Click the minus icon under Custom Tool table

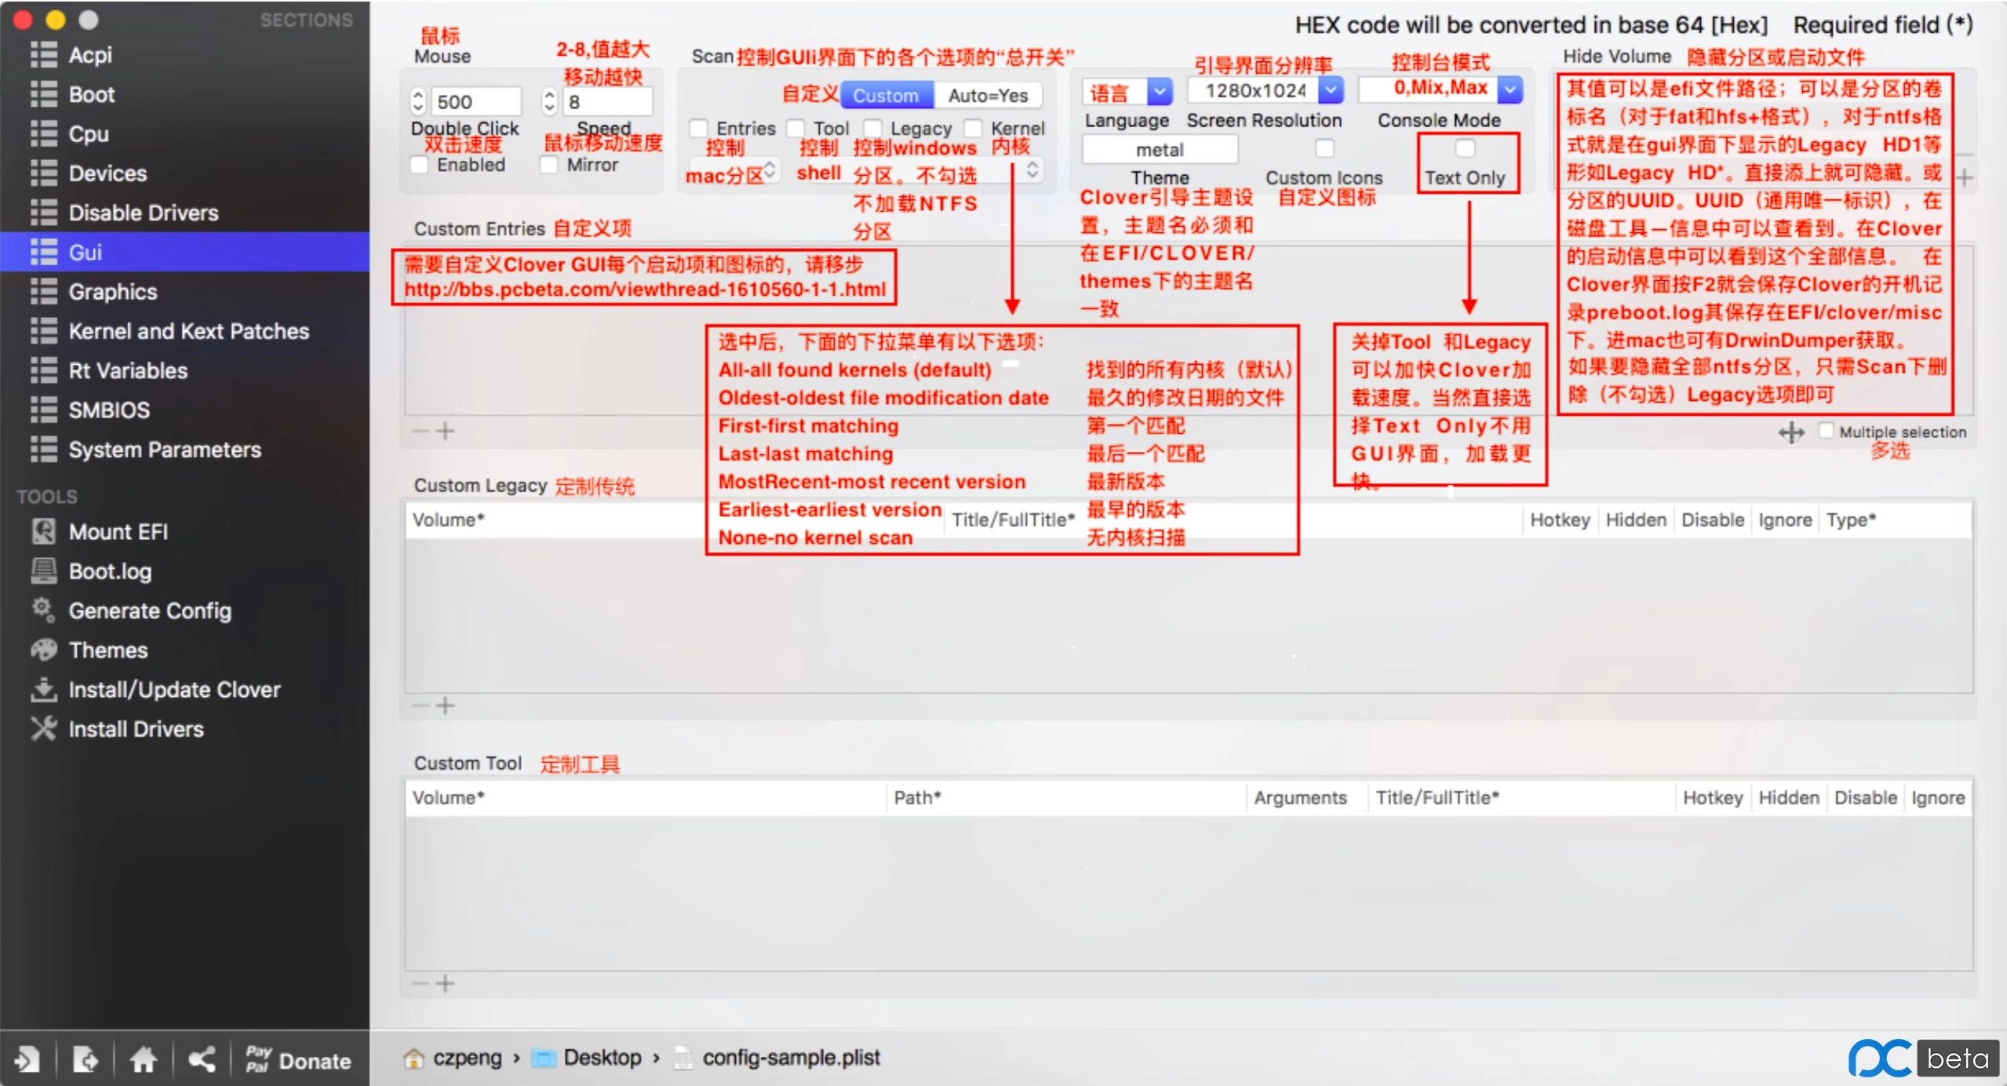click(421, 983)
